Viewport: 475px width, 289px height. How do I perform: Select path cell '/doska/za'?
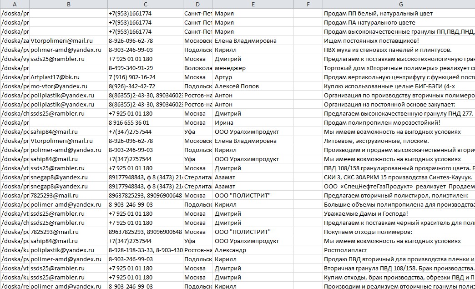(15, 41)
